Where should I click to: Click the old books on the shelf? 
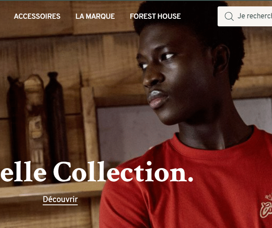[37, 126]
